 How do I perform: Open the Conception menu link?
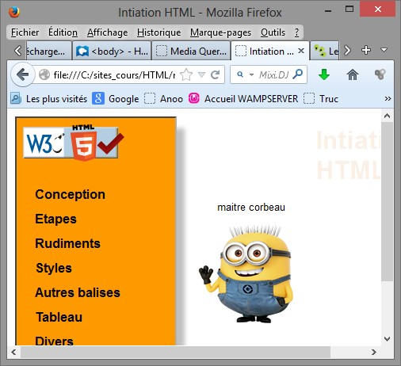click(x=71, y=194)
